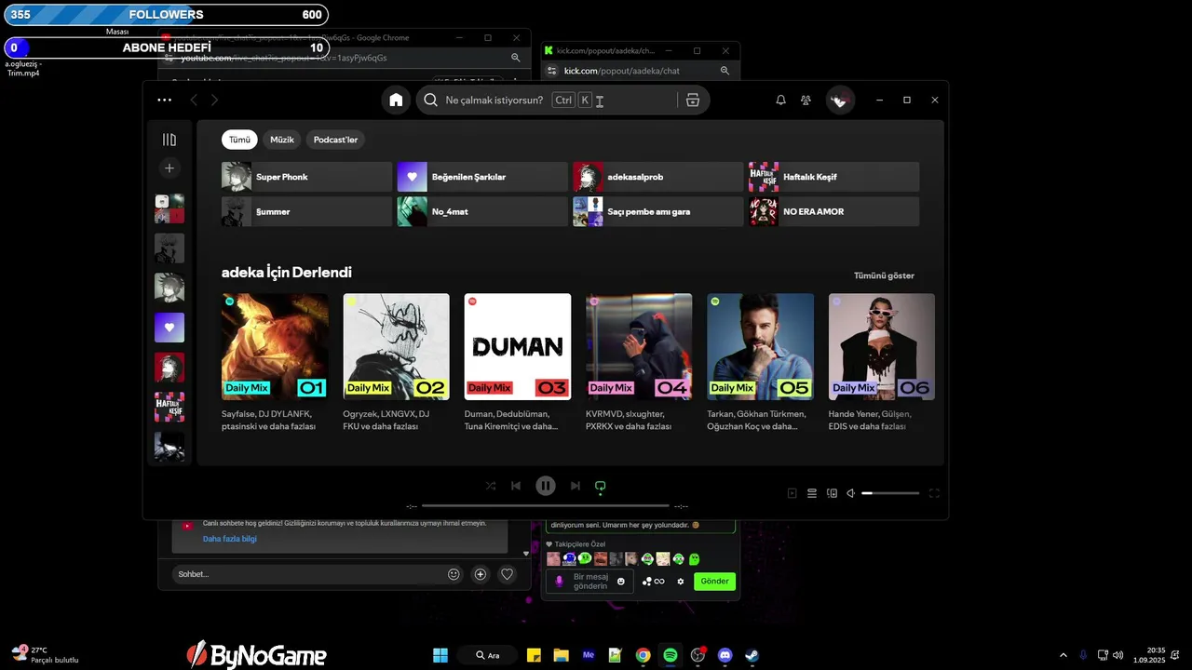1192x670 pixels.
Task: Navigate back with Spotify left arrow
Action: tap(194, 100)
